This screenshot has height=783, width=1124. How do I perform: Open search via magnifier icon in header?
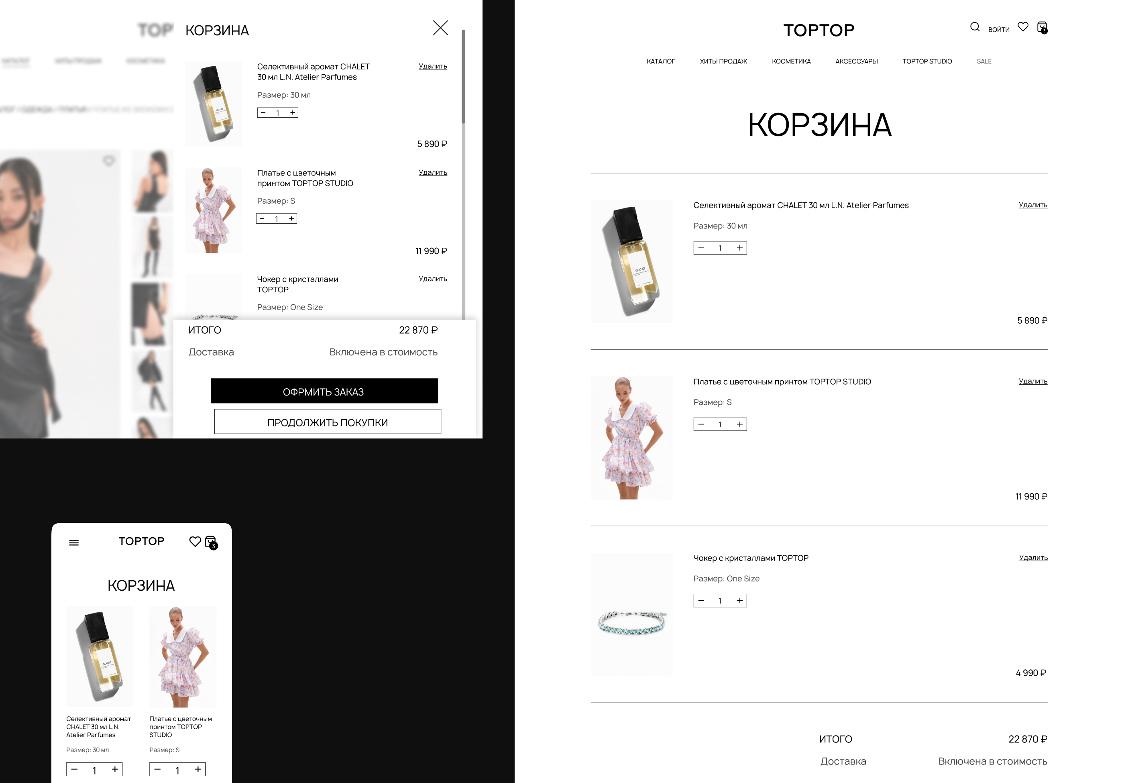click(975, 27)
